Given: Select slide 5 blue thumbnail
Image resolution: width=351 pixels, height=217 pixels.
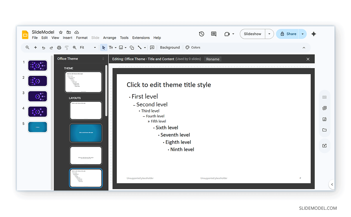Looking at the screenshot, I should point(38,127).
